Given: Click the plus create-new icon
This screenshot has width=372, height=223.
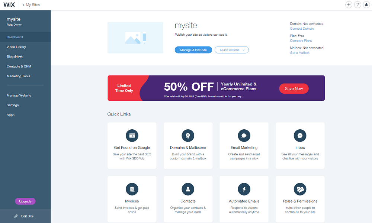Looking at the screenshot, I should pyautogui.click(x=349, y=5).
